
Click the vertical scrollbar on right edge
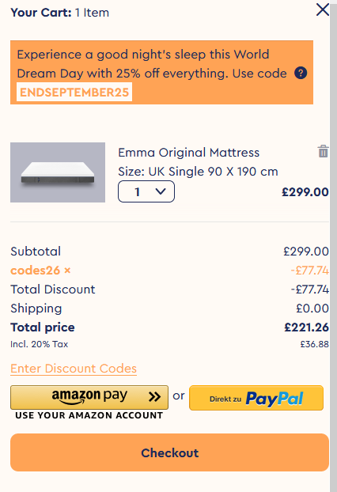coord(333,246)
